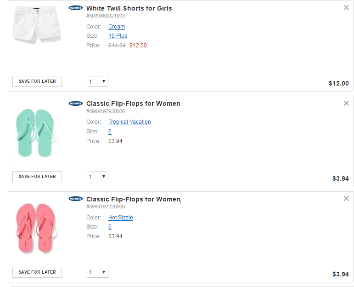This screenshot has height=287, width=354.
Task: Save Tropical Vacation flip-flops for later
Action: tap(37, 177)
